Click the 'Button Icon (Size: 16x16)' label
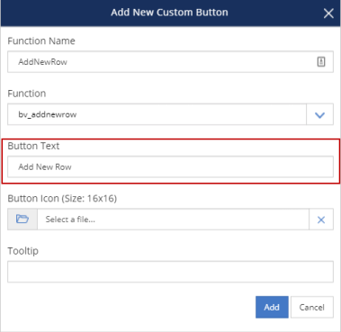 click(x=62, y=199)
